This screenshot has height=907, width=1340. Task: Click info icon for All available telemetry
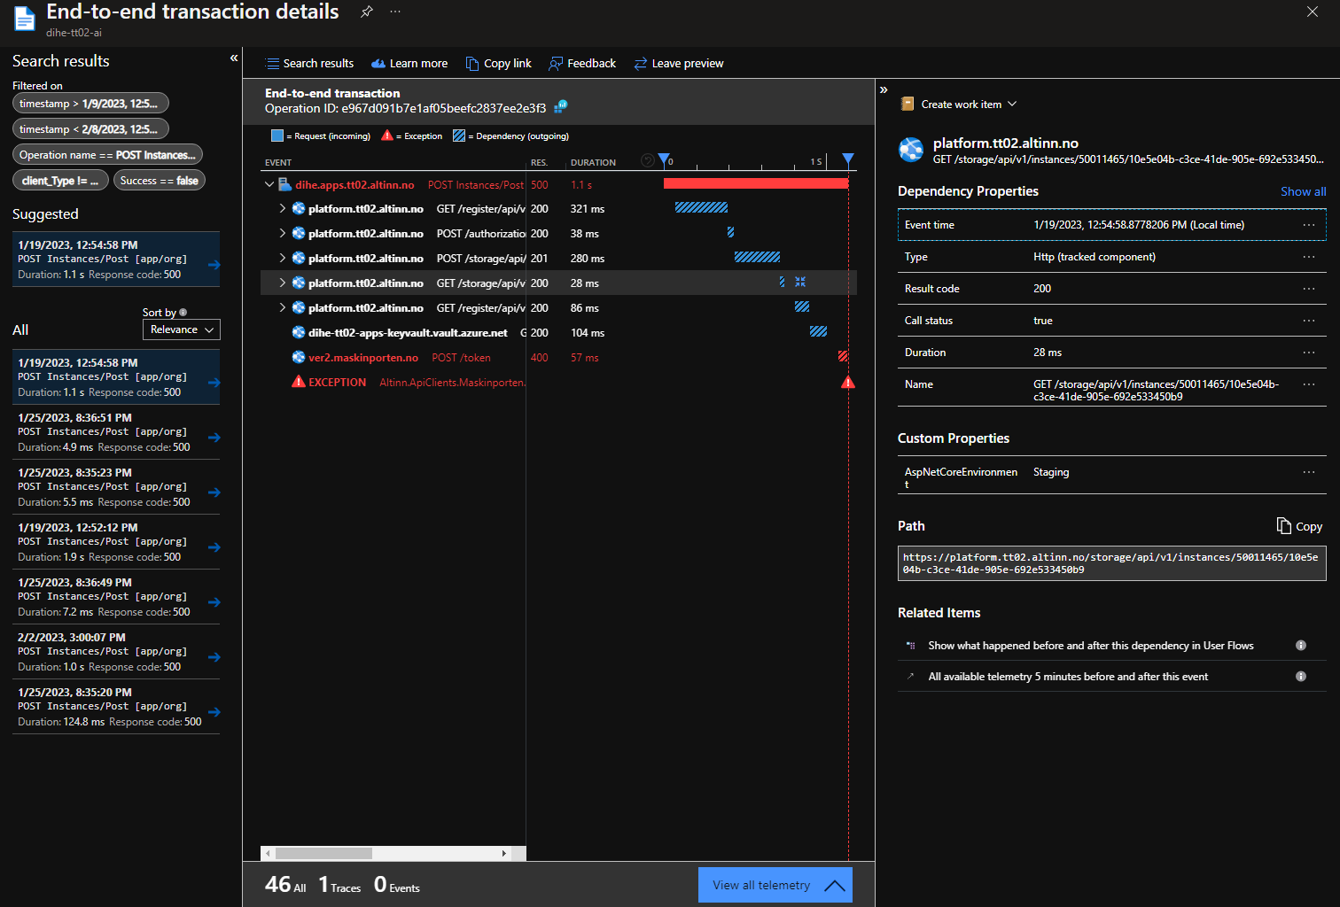click(x=1301, y=677)
